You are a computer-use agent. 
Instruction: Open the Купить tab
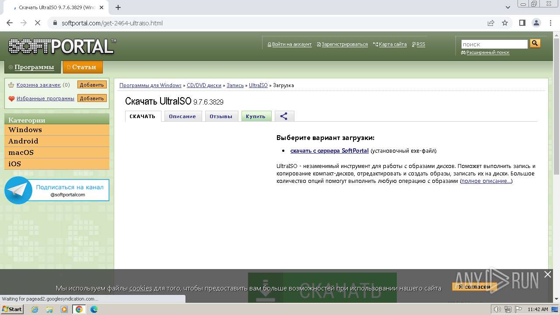255,116
